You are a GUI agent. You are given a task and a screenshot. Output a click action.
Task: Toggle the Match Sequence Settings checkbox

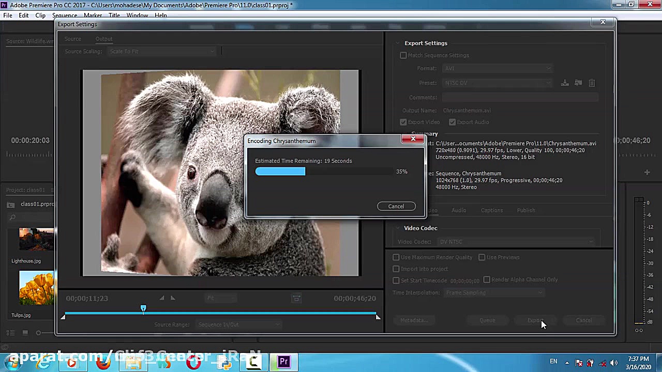(403, 55)
